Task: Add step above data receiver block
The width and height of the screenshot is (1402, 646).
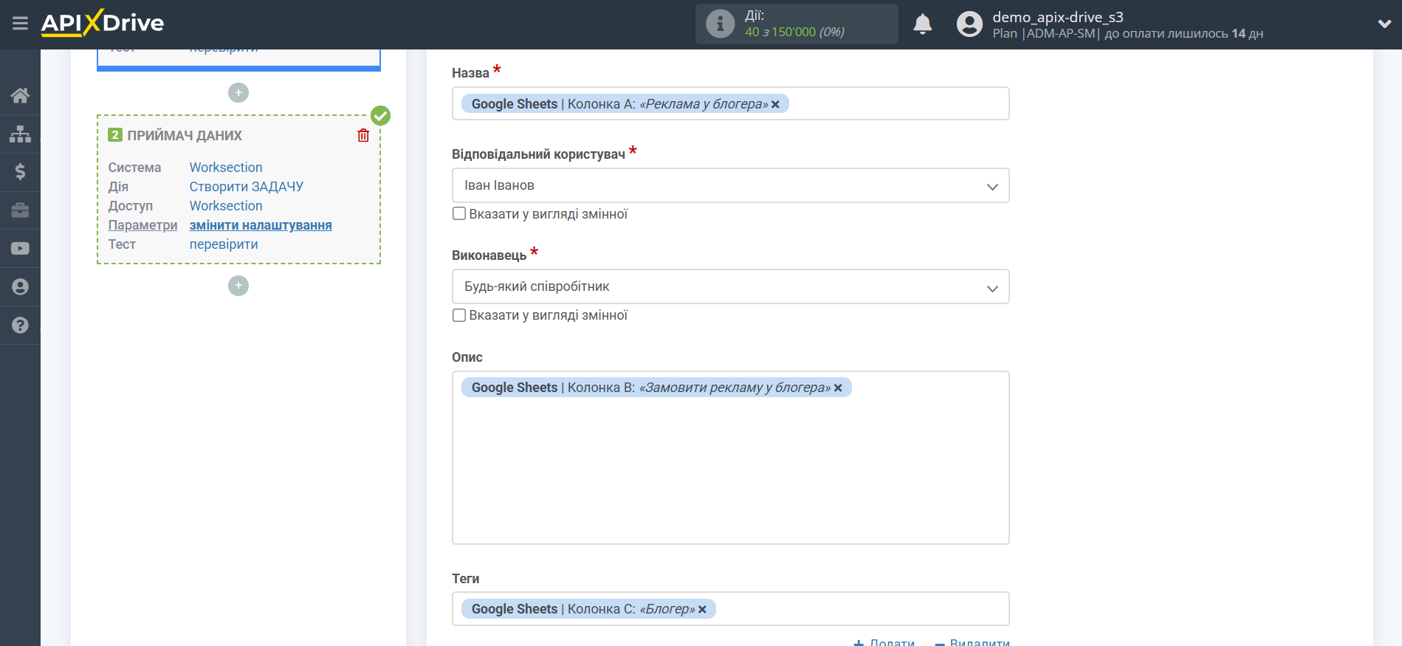Action: (238, 92)
